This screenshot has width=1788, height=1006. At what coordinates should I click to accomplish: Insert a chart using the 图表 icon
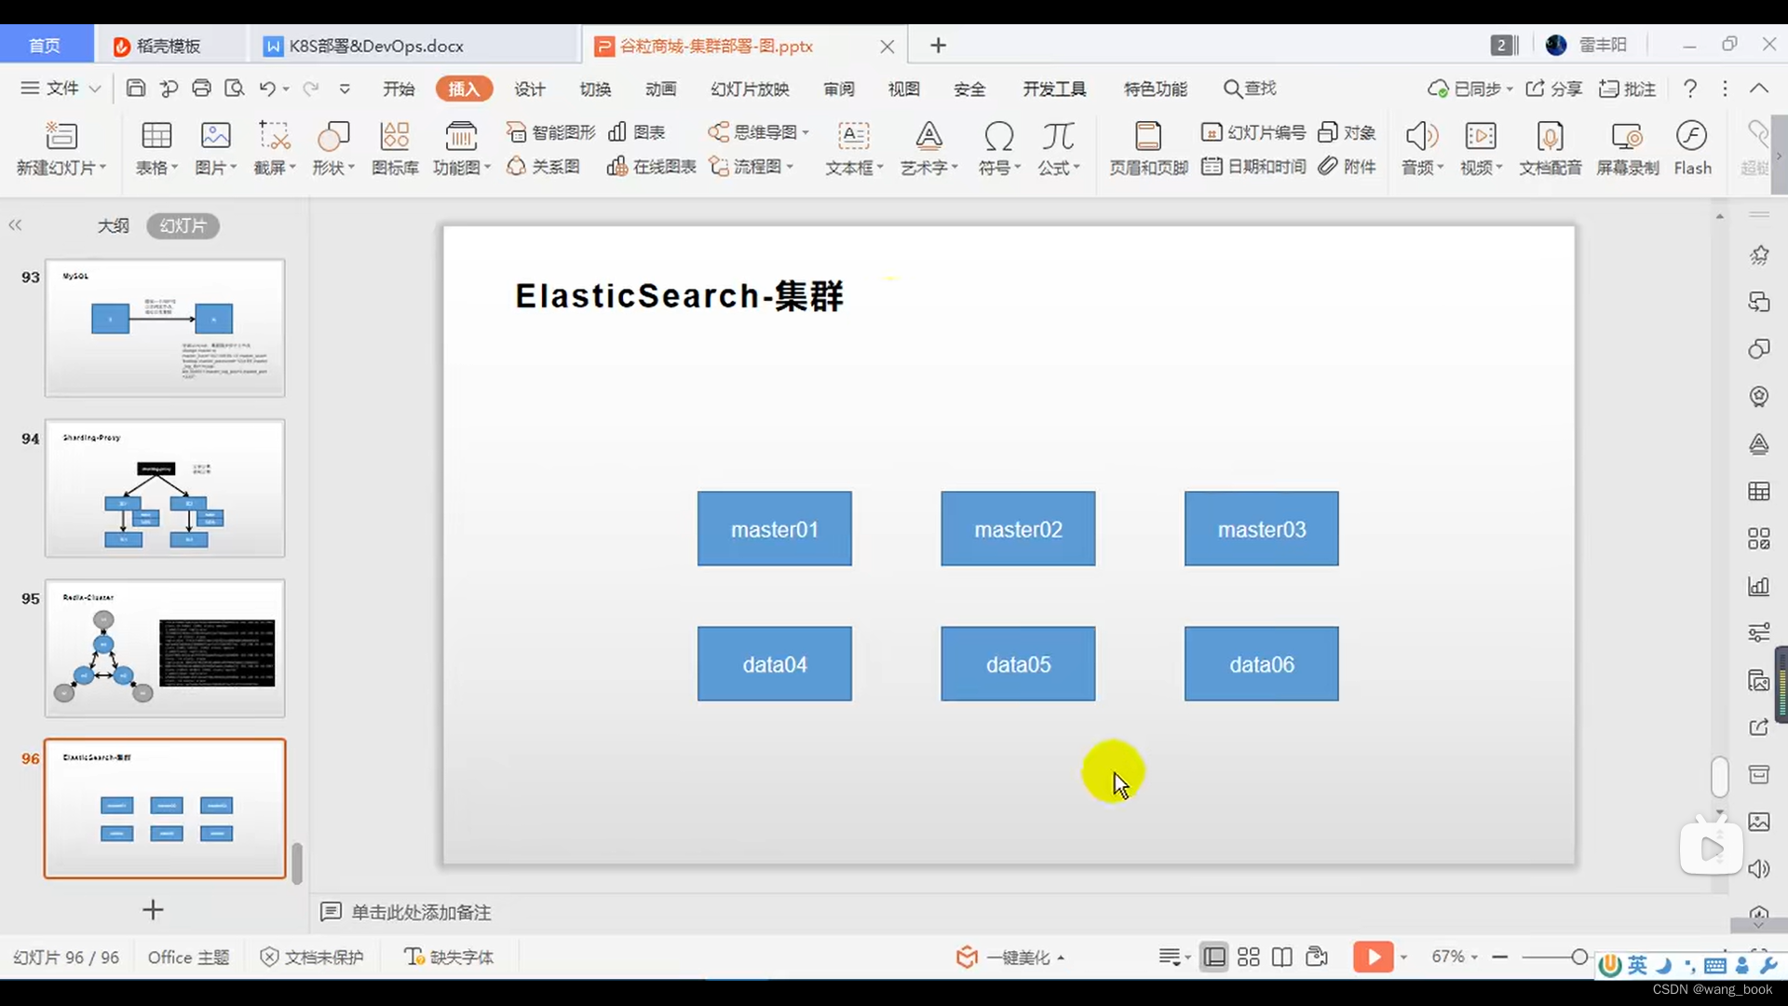click(639, 132)
